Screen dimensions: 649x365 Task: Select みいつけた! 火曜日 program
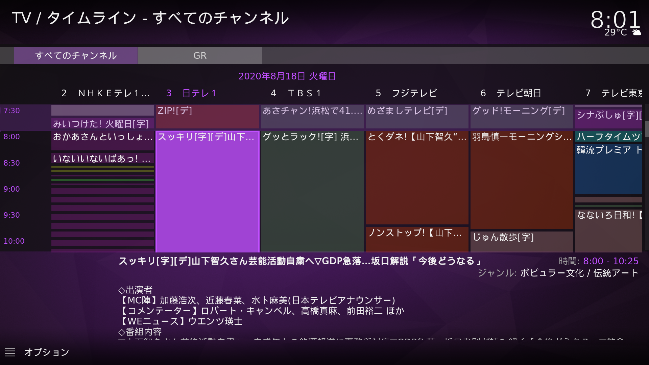[103, 123]
